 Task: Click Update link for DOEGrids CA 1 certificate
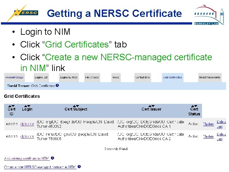click(x=208, y=124)
